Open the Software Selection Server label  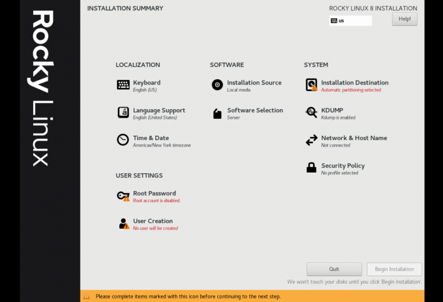[x=233, y=118]
